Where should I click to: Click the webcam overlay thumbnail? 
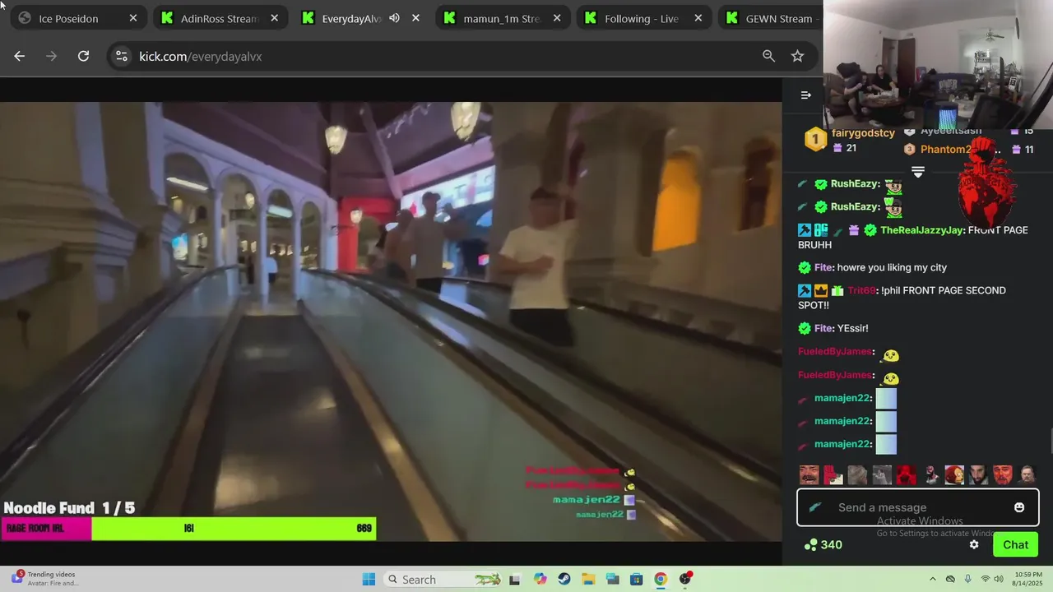(938, 65)
